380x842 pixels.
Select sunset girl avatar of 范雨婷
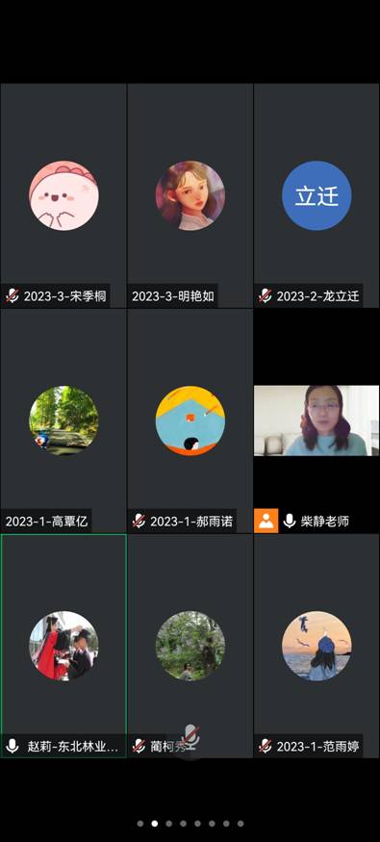coord(317,646)
